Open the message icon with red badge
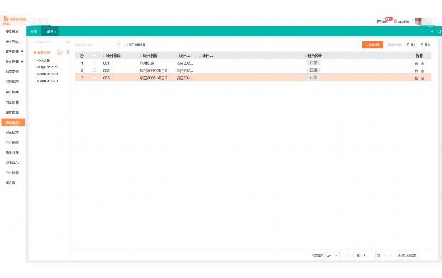442x278 pixels. tap(379, 21)
